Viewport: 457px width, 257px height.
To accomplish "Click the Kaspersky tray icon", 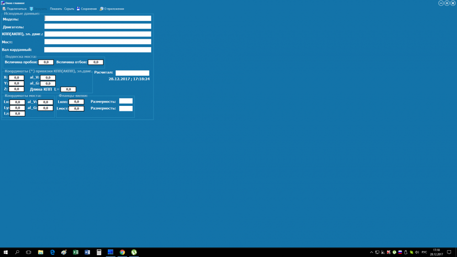I will [388, 252].
